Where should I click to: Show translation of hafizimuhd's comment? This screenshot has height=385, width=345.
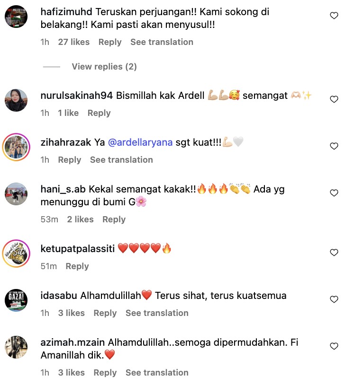(x=162, y=42)
